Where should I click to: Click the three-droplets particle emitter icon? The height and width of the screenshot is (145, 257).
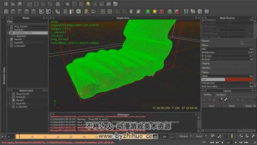[75, 4]
